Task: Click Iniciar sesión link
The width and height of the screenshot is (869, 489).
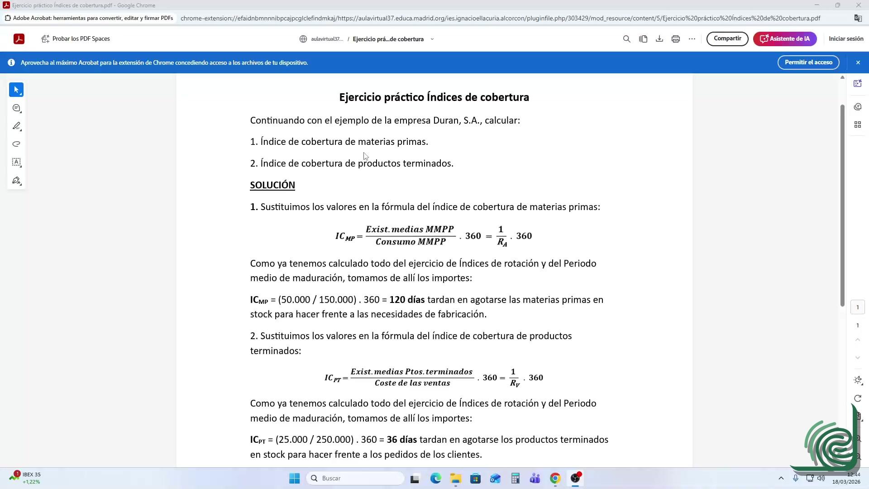Action: click(x=845, y=39)
